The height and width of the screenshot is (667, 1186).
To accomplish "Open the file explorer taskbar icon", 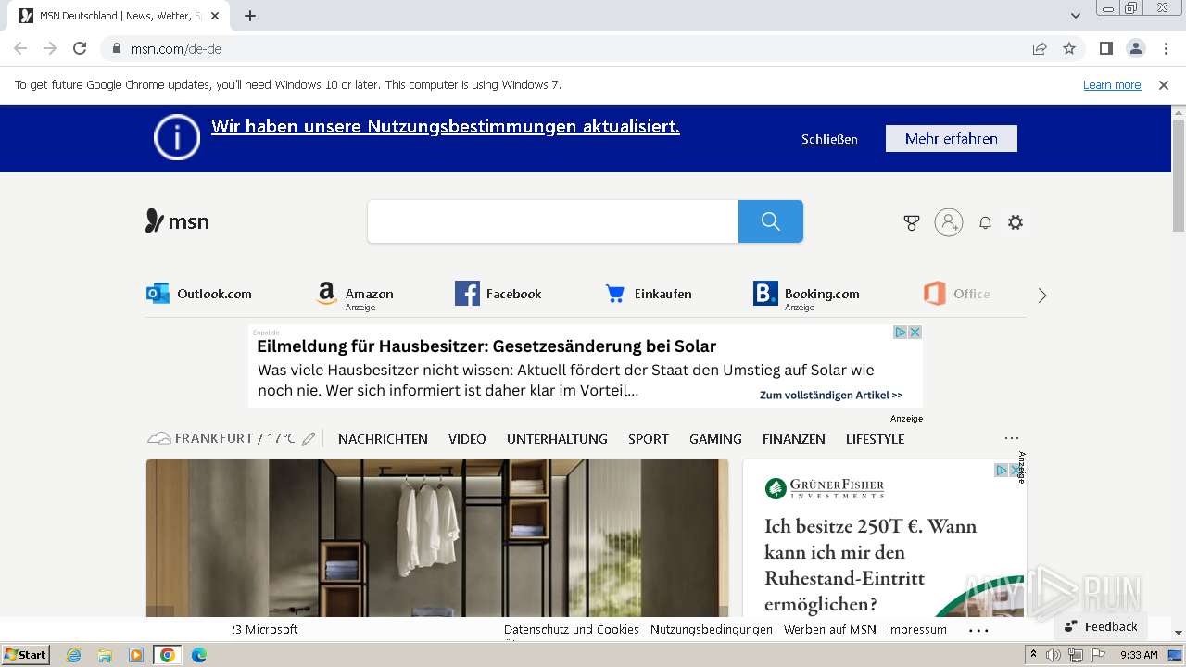I will [105, 655].
